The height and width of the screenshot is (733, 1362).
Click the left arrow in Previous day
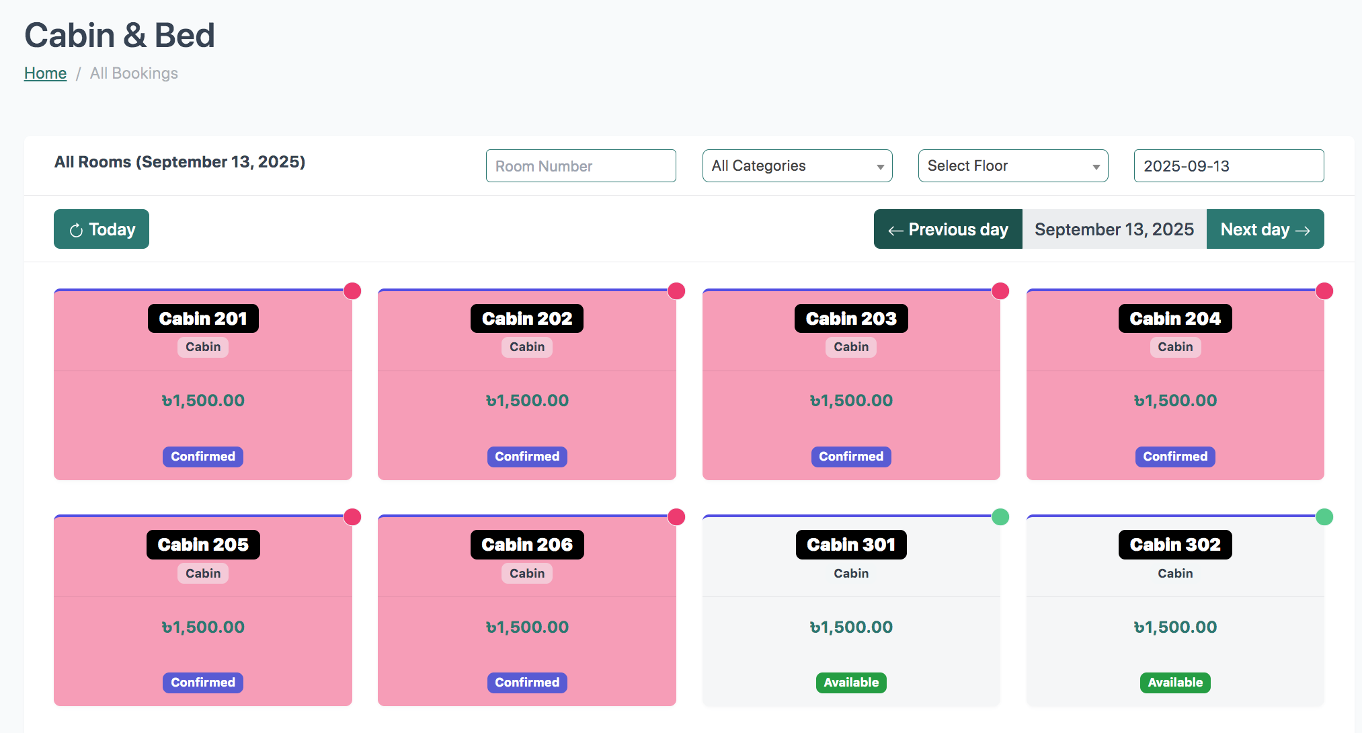[x=895, y=231]
